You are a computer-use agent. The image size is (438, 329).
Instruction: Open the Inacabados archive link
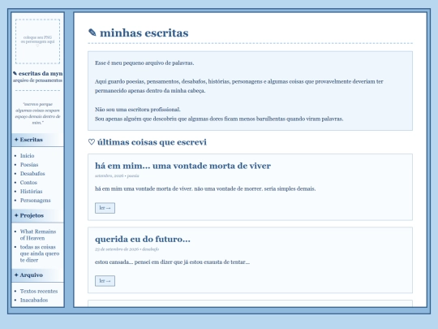34,301
